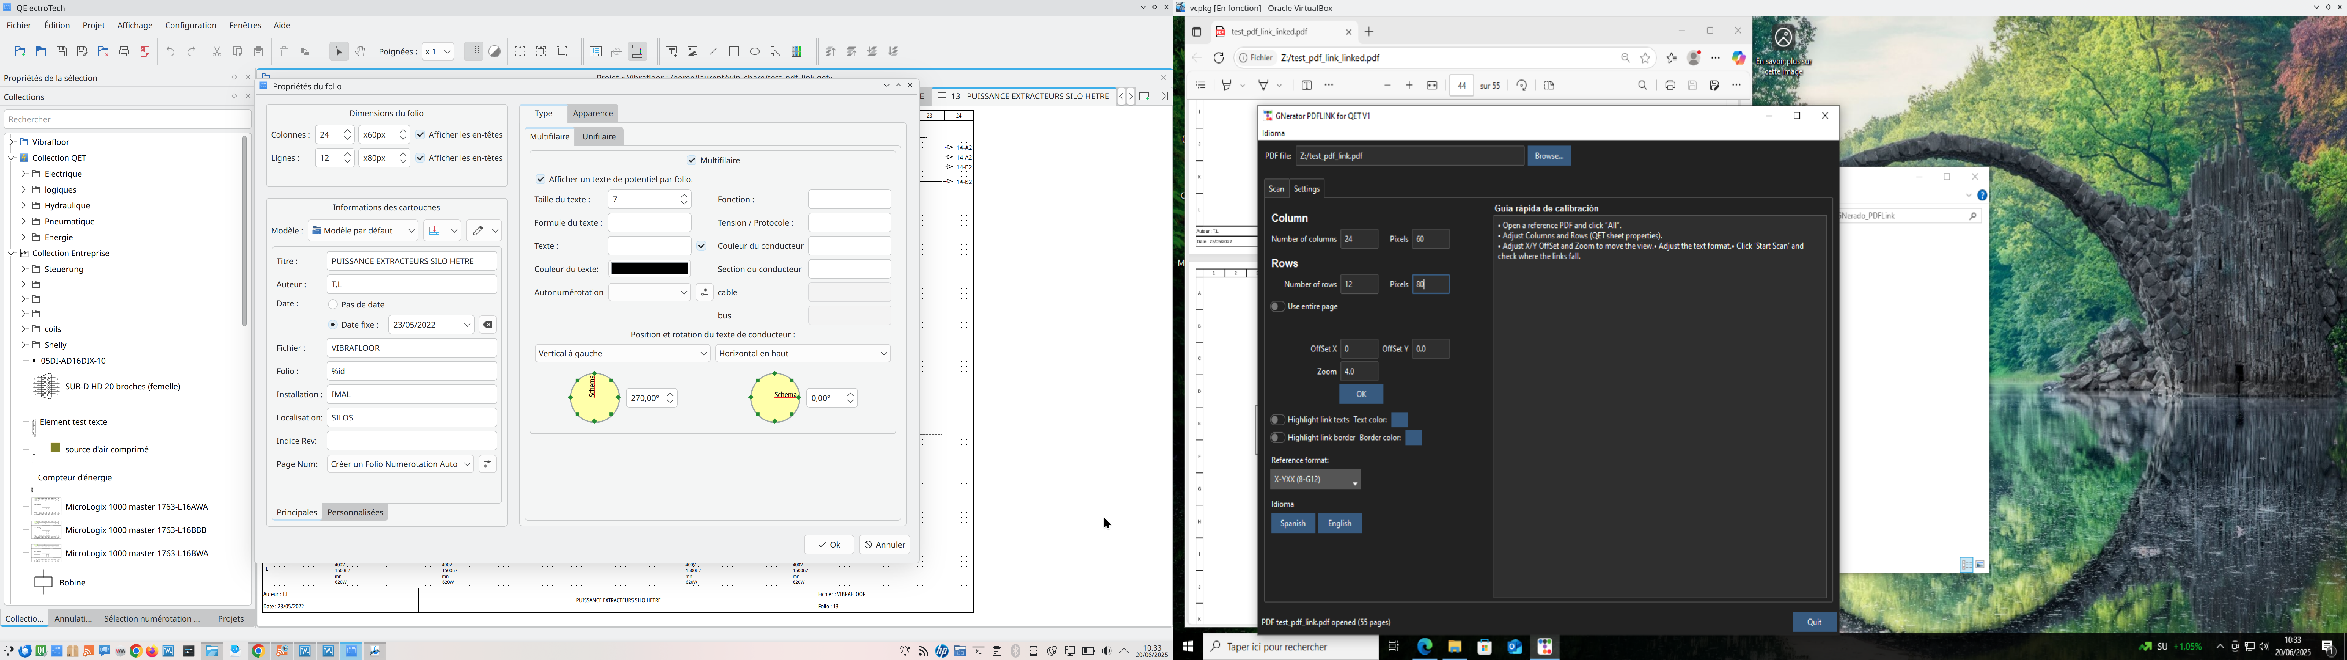2347x660 pixels.
Task: Toggle Highlight link texts option
Action: [1277, 420]
